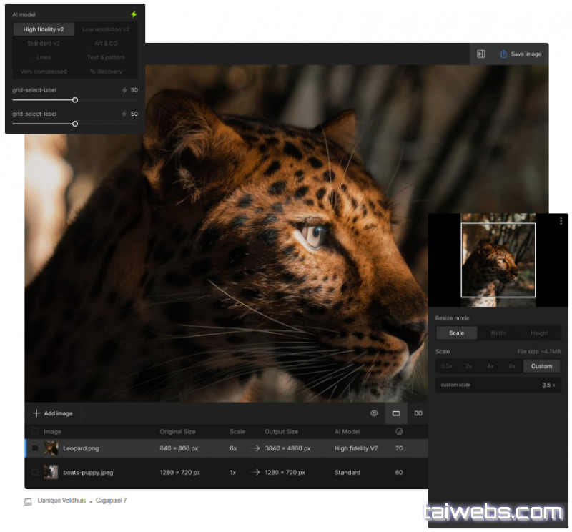Choose the Custom scale button

[x=541, y=366]
